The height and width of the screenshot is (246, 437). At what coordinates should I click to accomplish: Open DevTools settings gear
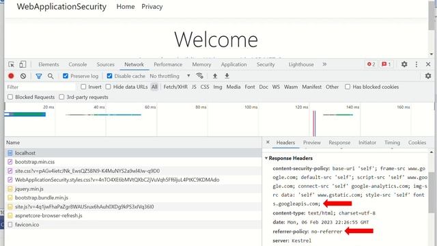pyautogui.click(x=404, y=64)
